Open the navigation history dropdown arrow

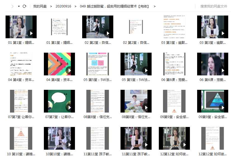[x=19, y=6]
